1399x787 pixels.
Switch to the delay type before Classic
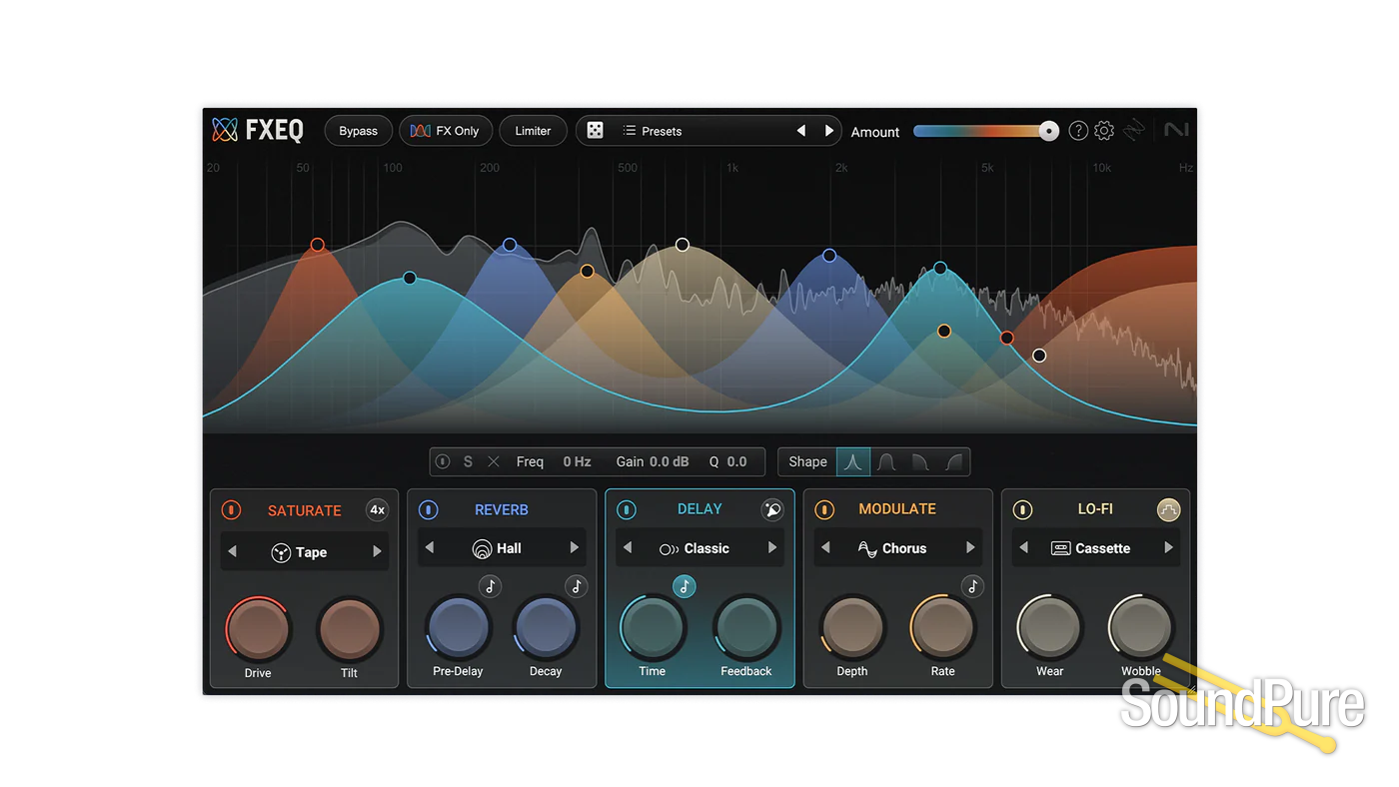tap(628, 548)
